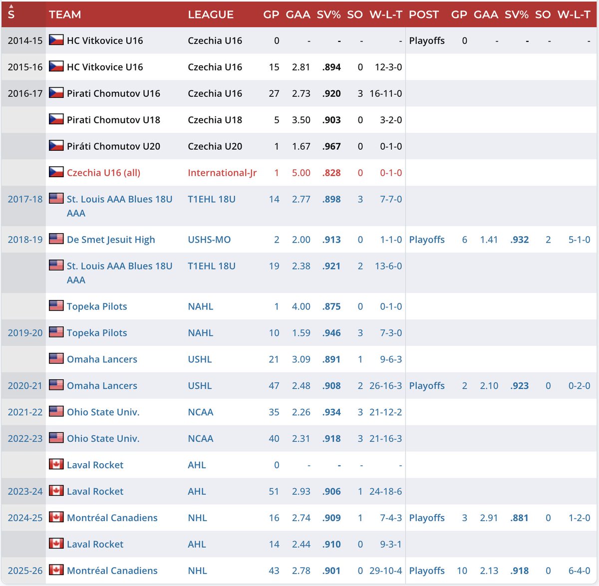Viewport: 599px width, 586px height.
Task: Click save percentage .967 cell
Action: (x=331, y=146)
